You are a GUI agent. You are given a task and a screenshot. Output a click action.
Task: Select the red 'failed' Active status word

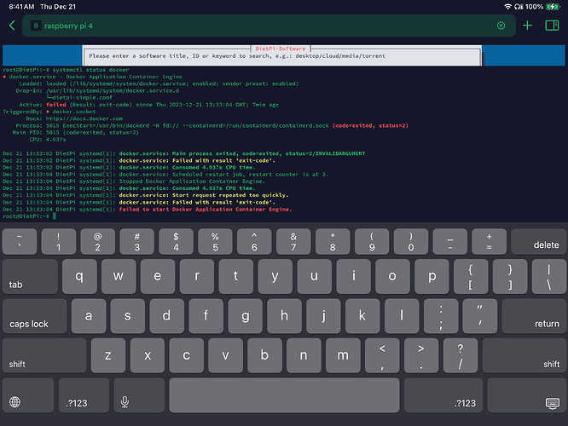tap(55, 105)
